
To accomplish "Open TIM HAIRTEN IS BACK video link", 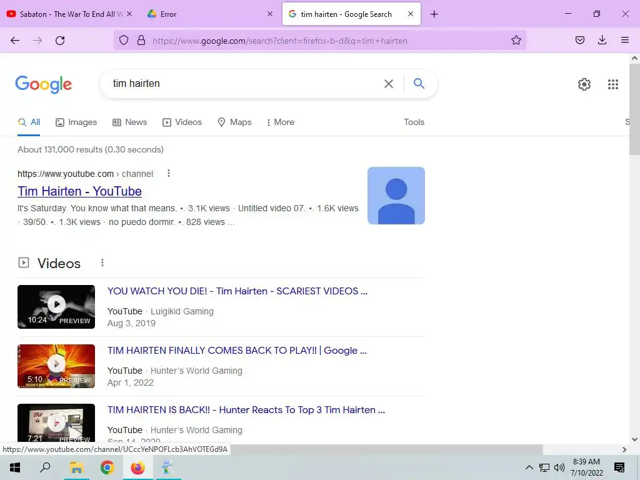I will click(246, 410).
